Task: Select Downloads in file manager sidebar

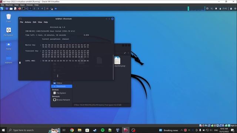Action: click(x=61, y=86)
